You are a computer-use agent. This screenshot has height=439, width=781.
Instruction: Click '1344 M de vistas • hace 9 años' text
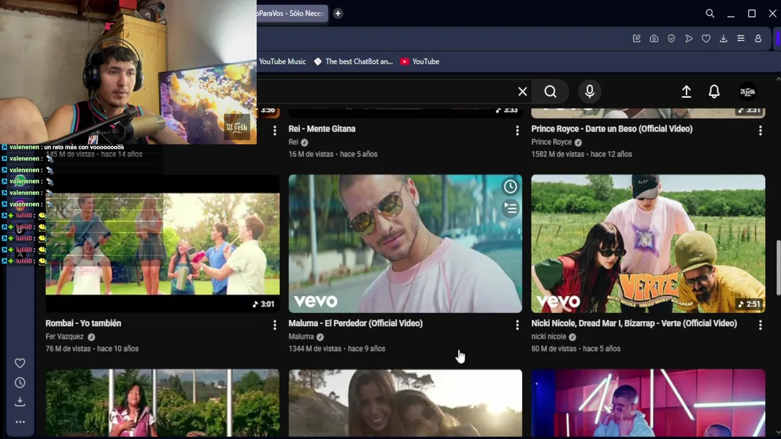click(337, 349)
